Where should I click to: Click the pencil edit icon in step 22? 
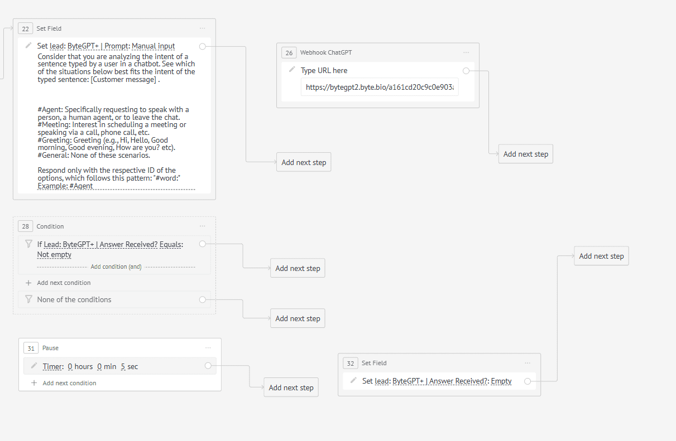click(x=28, y=46)
